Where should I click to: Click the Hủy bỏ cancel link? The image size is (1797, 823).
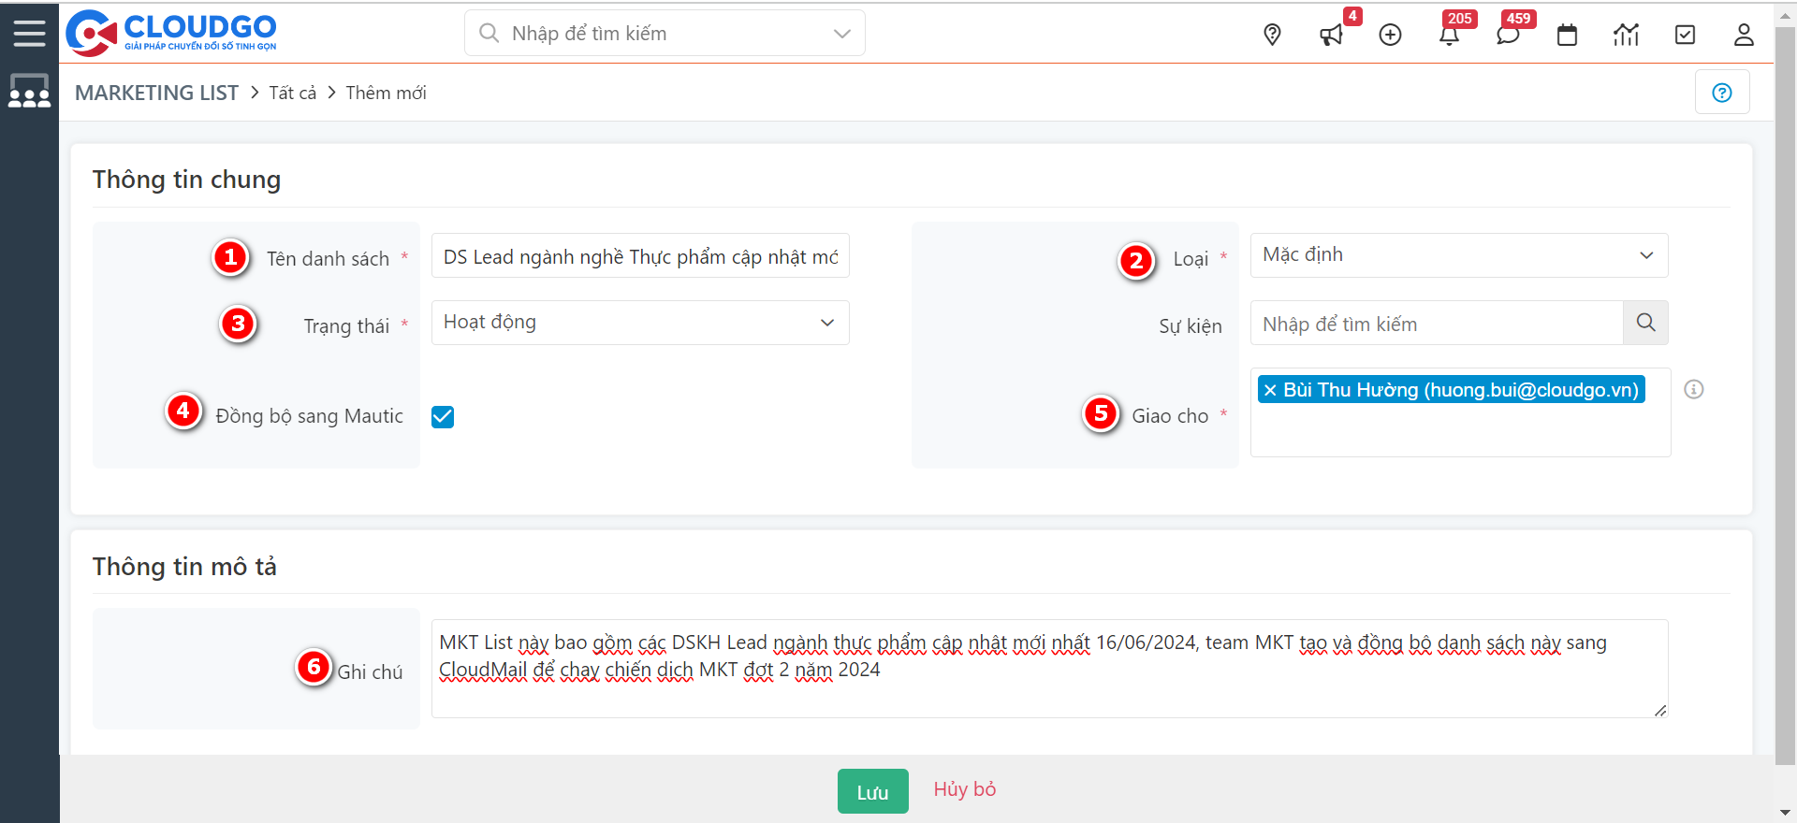click(964, 789)
